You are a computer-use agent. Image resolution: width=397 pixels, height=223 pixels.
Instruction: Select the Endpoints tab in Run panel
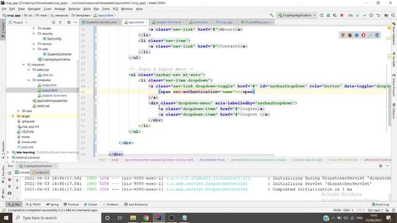pyautogui.click(x=41, y=172)
